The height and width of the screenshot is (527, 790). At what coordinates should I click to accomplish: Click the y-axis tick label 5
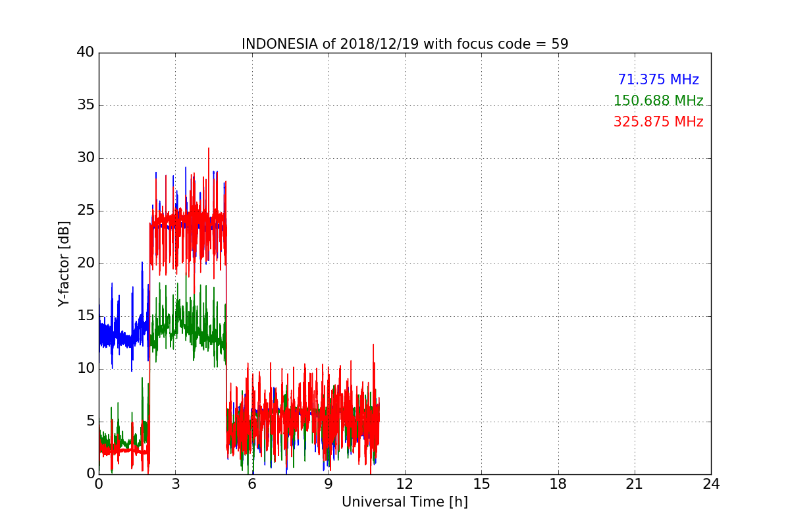click(x=90, y=422)
